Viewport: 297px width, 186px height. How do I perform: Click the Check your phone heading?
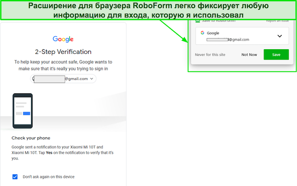click(31, 138)
